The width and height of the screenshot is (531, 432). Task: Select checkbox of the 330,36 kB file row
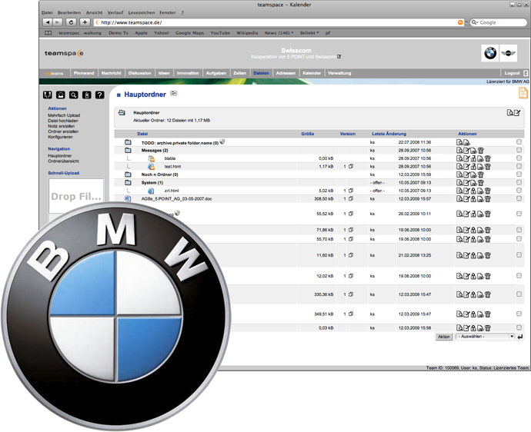click(519, 294)
